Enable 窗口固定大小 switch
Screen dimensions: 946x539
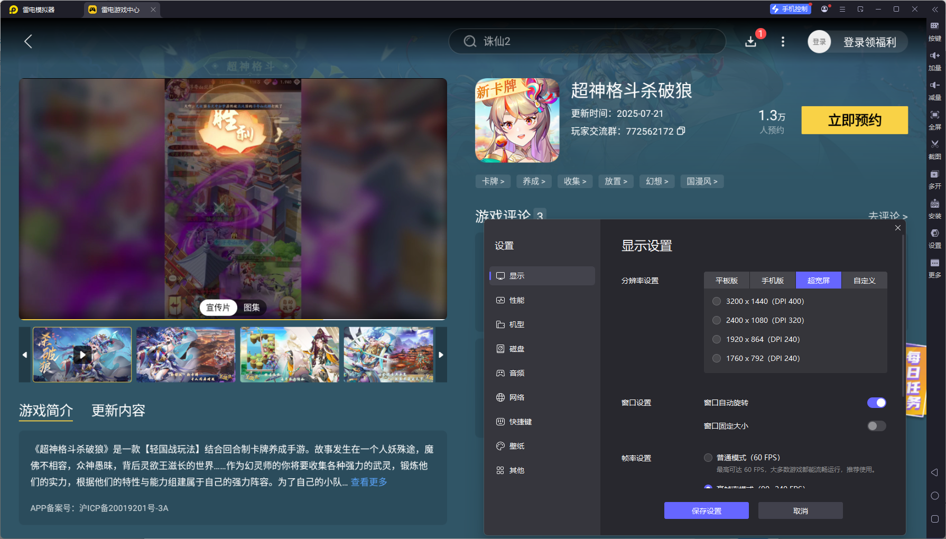tap(876, 426)
